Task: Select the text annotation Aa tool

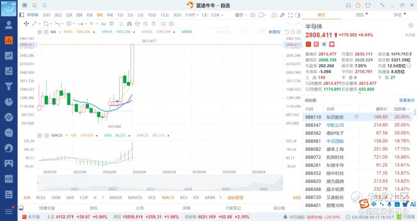Action: pyautogui.click(x=104, y=24)
